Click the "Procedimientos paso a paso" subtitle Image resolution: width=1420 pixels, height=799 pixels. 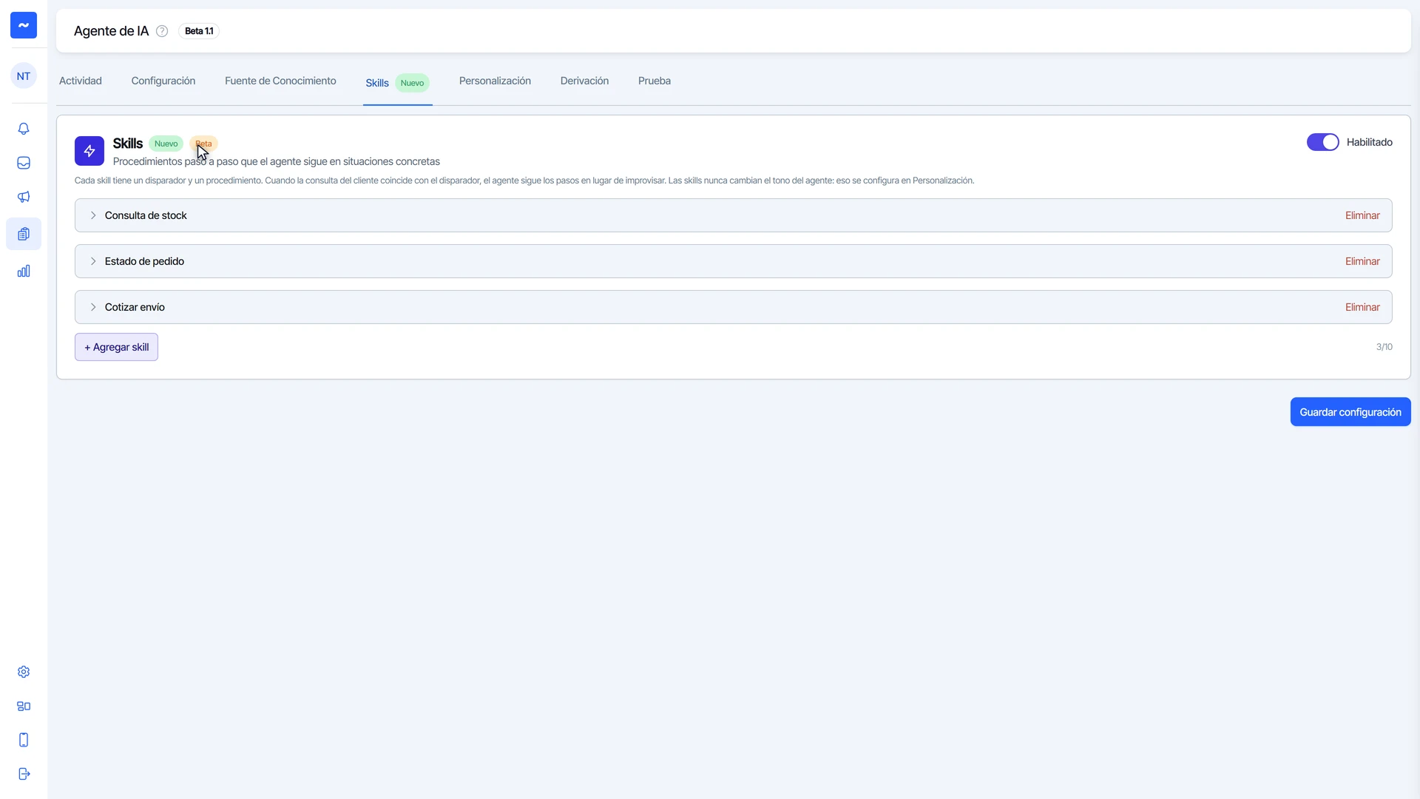tap(277, 161)
